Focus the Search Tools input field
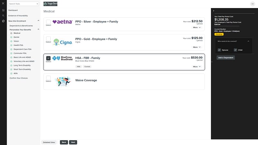 pyautogui.click(x=22, y=4)
